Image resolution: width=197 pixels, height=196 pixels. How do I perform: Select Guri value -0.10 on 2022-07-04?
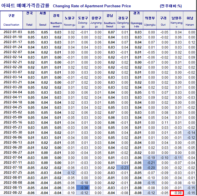coord(163,158)
